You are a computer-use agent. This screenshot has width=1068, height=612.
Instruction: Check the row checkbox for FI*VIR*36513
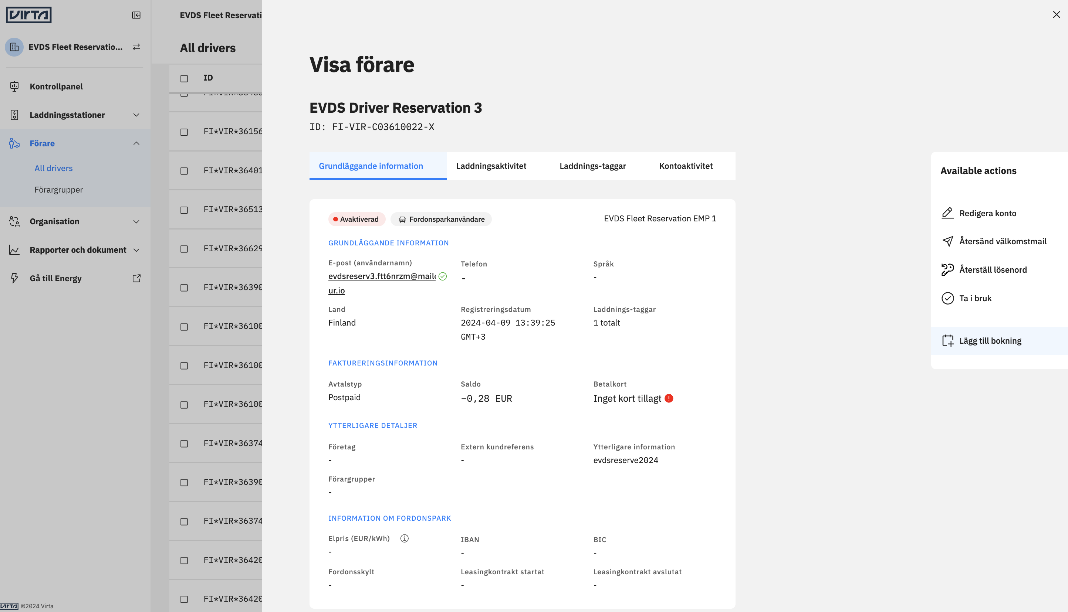(x=184, y=210)
